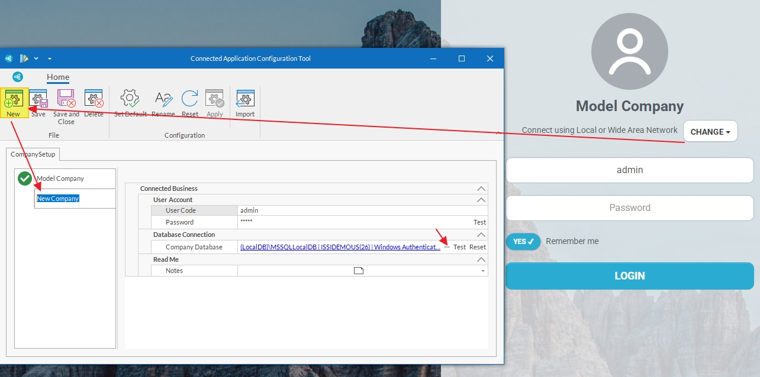Collapse the Database Connection group
760x377 pixels.
[x=481, y=235]
